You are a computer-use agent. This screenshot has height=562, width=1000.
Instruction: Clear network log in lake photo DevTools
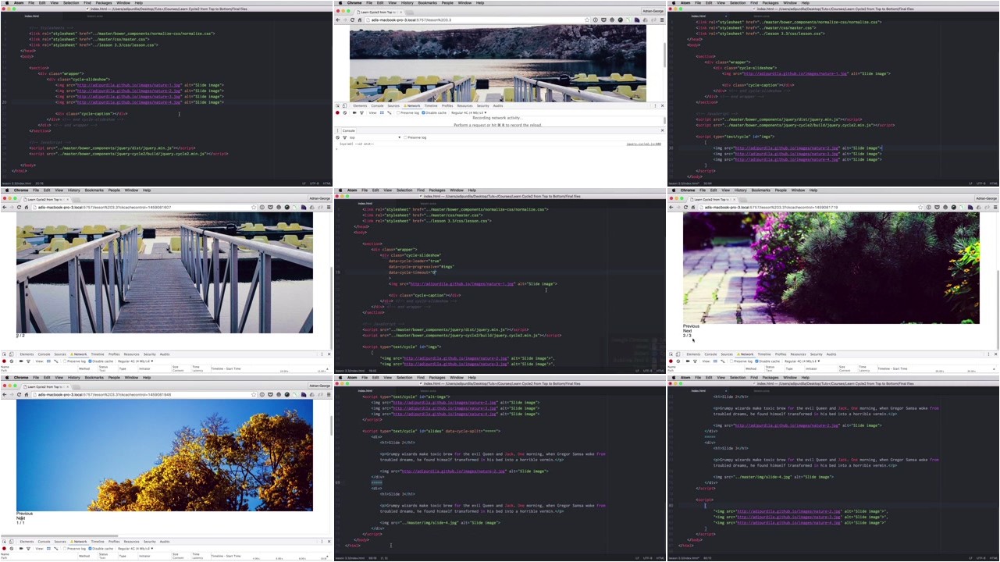345,112
